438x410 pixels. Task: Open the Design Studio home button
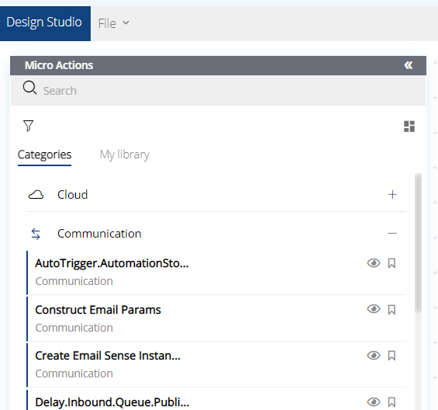tap(45, 23)
